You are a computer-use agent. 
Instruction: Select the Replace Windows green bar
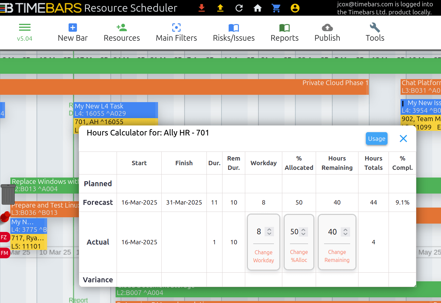(x=45, y=185)
